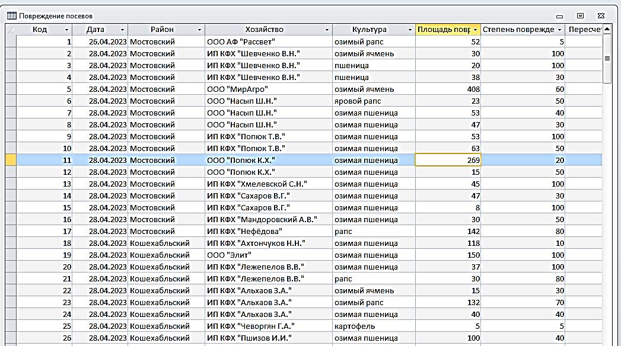Click the vertical scrollbar thumb
The image size is (621, 346).
point(607,59)
